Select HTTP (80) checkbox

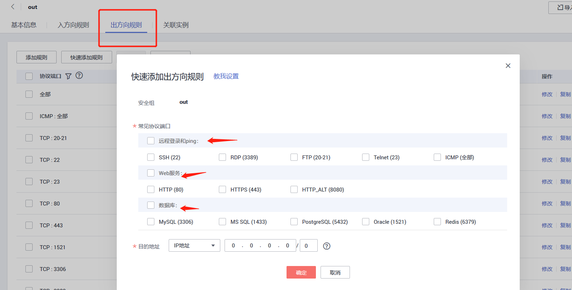(x=151, y=189)
